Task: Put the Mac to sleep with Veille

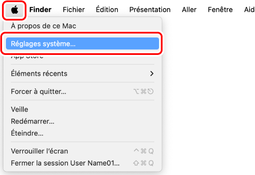Action: 20,109
